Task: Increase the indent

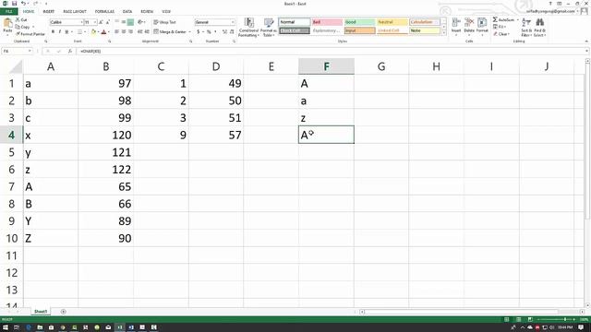Action: pyautogui.click(x=147, y=32)
